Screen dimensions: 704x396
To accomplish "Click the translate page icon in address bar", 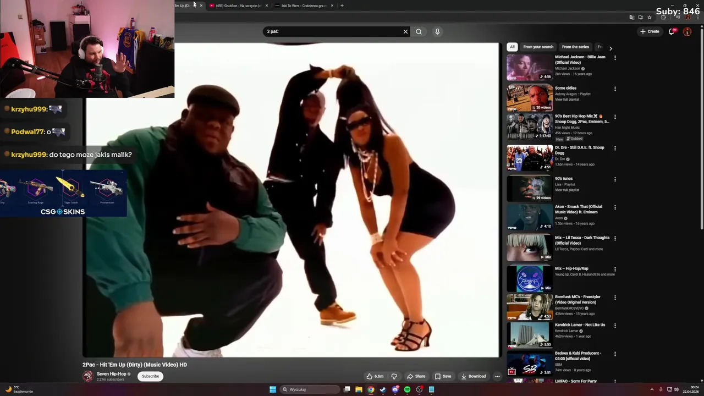I will click(x=631, y=17).
